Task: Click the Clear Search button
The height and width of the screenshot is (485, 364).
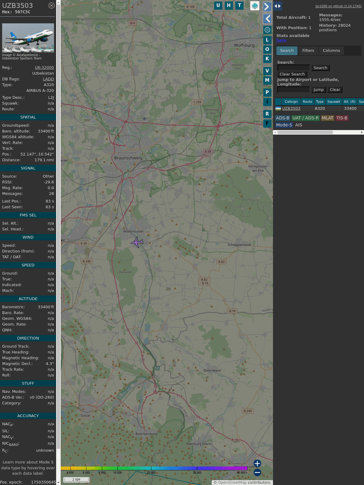Action: [x=292, y=74]
